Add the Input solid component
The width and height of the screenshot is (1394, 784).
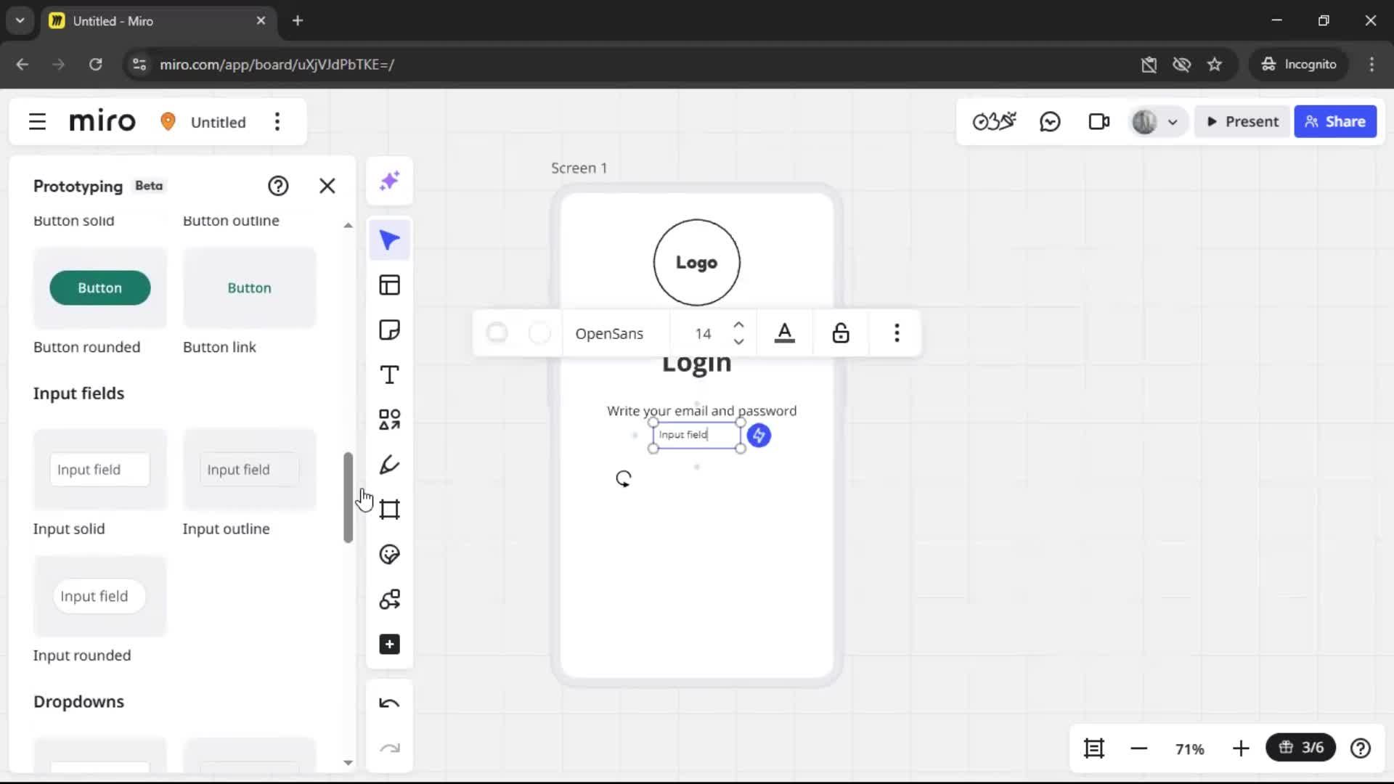click(100, 470)
